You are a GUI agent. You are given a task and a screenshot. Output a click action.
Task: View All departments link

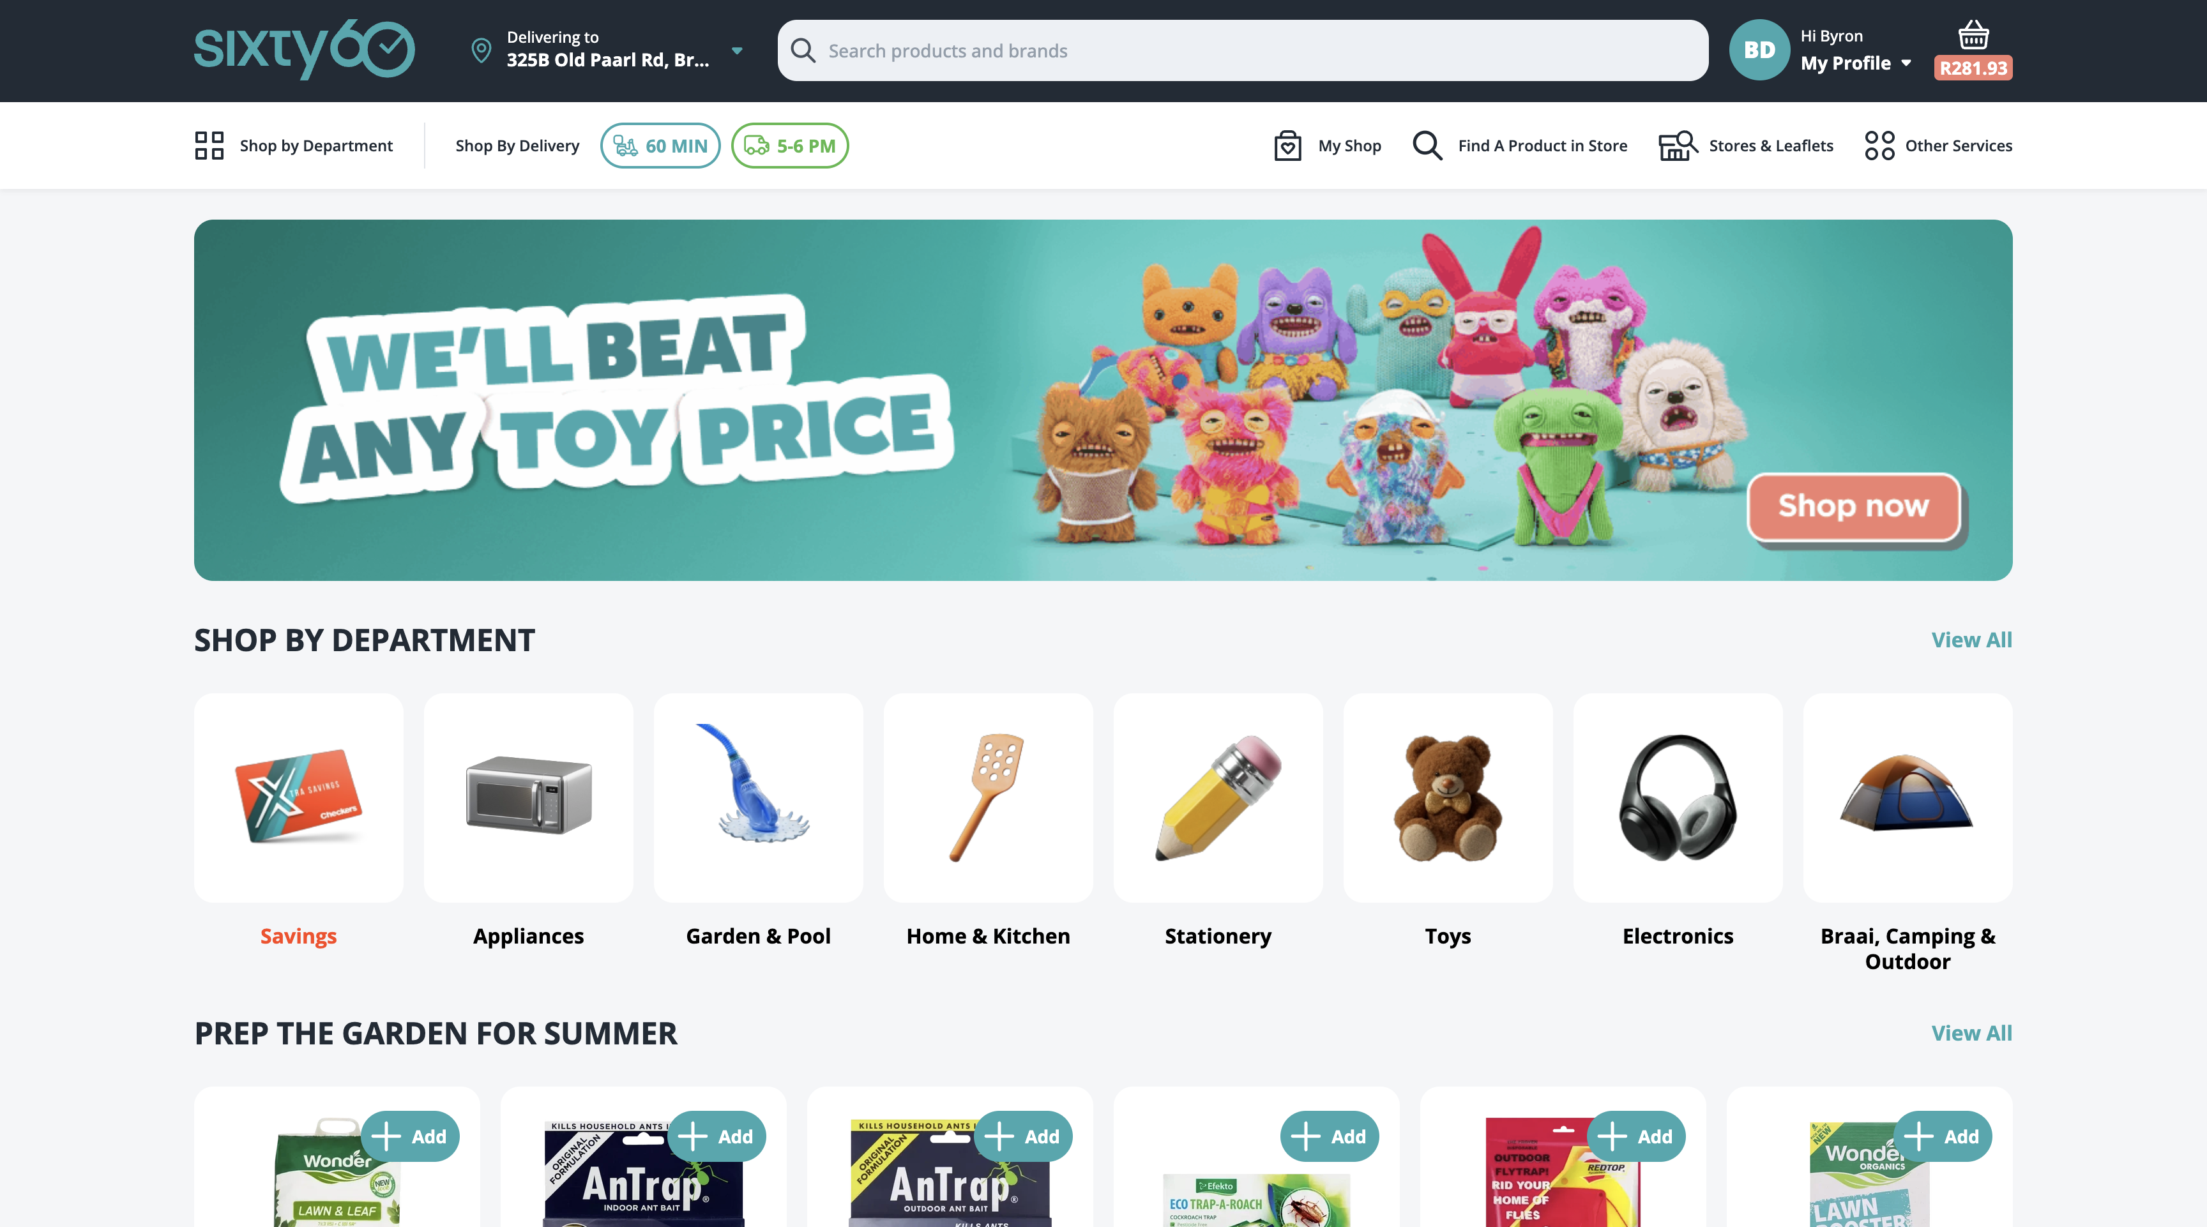point(1971,640)
